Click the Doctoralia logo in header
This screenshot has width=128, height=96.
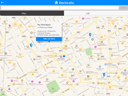(x=64, y=3)
